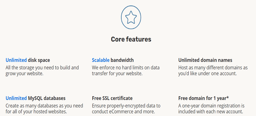Click the asterisk after 1 year
Screen dimensions: 256x116
pyautogui.click(x=227, y=98)
